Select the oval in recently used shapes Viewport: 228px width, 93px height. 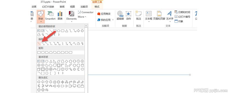(59, 31)
